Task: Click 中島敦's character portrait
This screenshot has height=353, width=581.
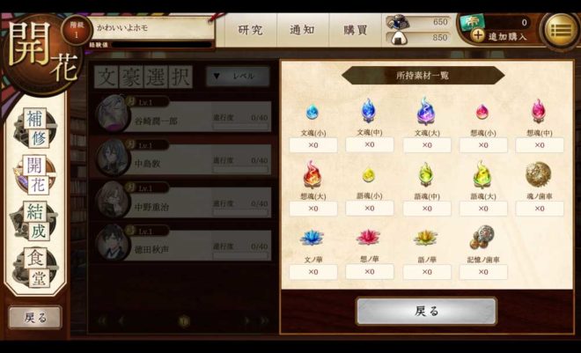Action: (113, 157)
